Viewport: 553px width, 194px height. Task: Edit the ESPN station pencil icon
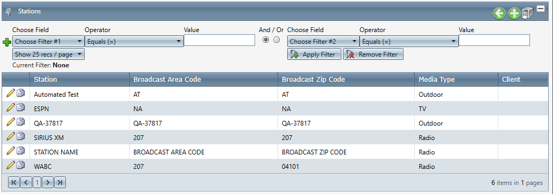(x=11, y=107)
